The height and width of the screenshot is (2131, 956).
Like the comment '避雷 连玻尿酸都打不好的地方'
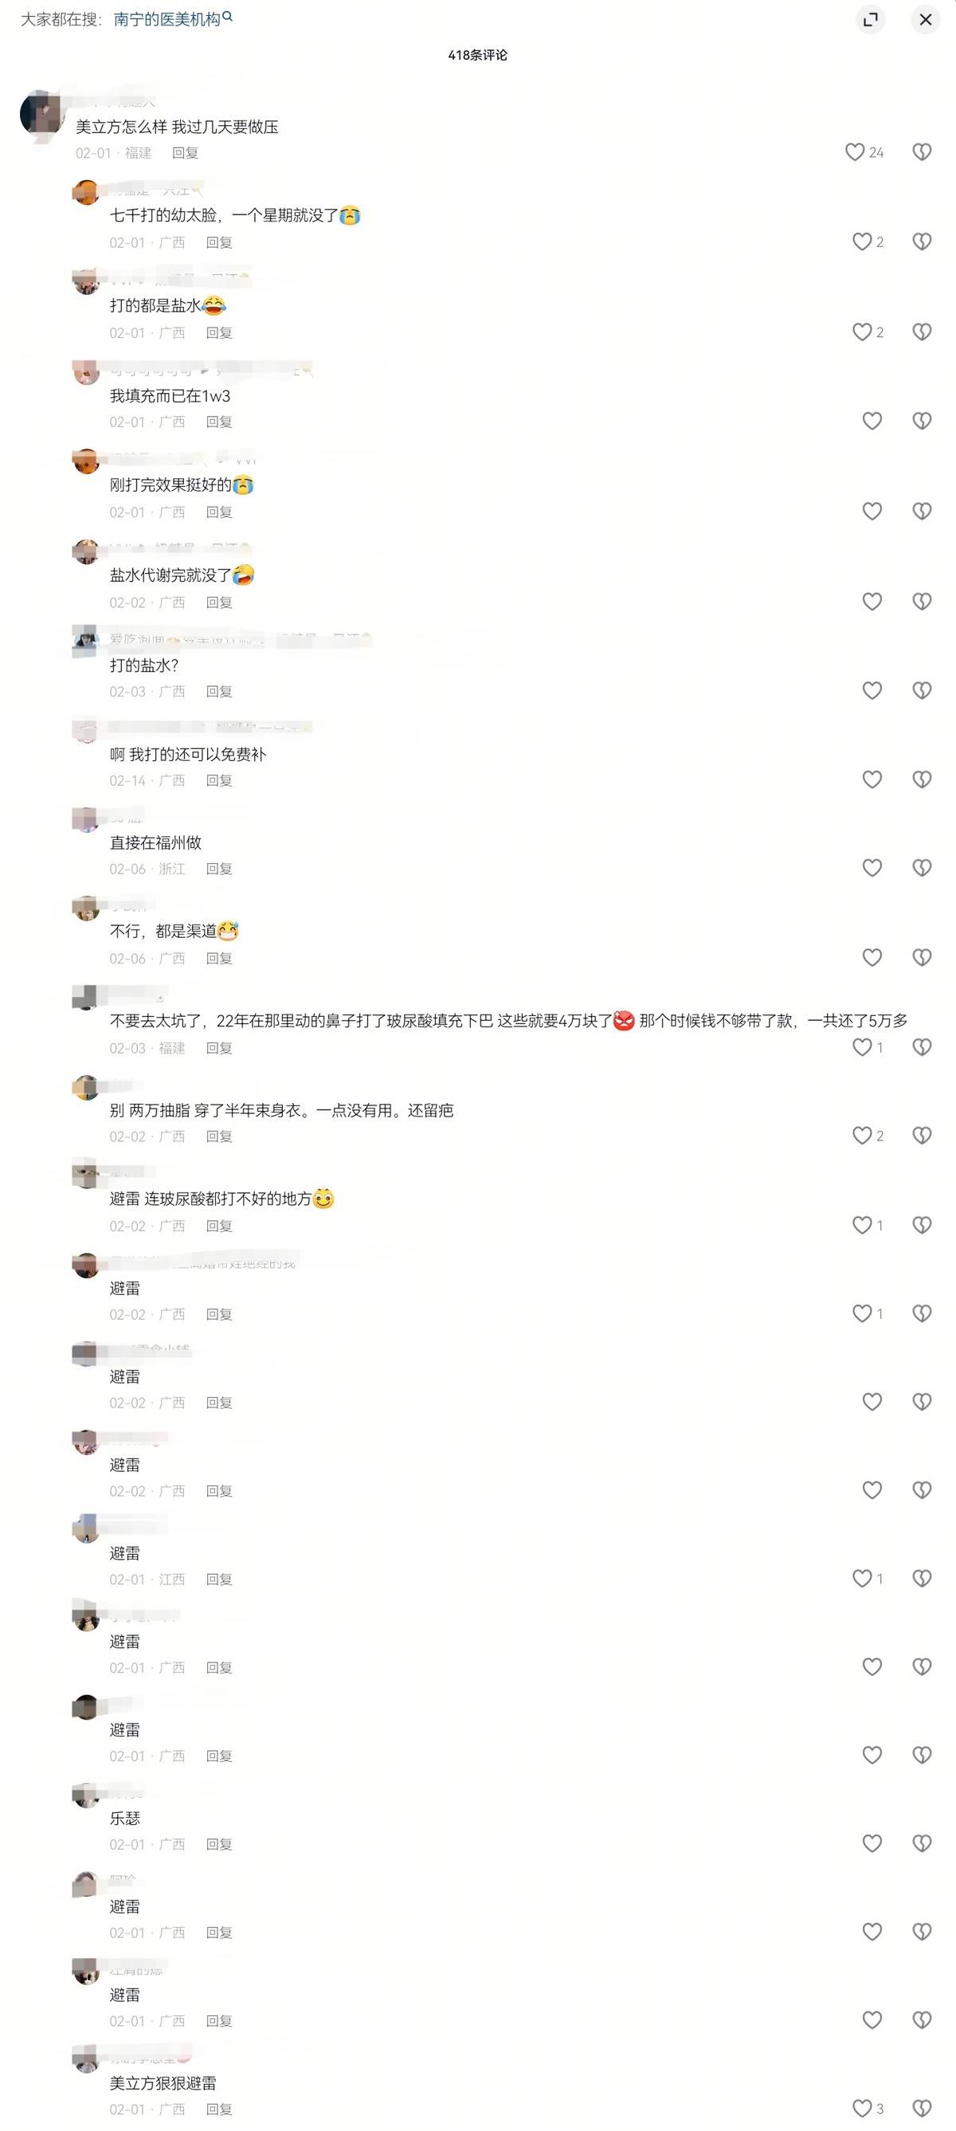(862, 1225)
